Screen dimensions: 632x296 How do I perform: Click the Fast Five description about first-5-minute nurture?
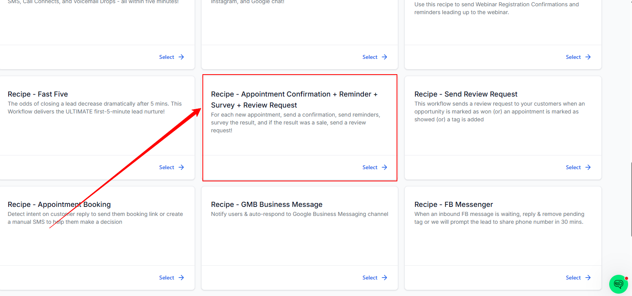[95, 108]
